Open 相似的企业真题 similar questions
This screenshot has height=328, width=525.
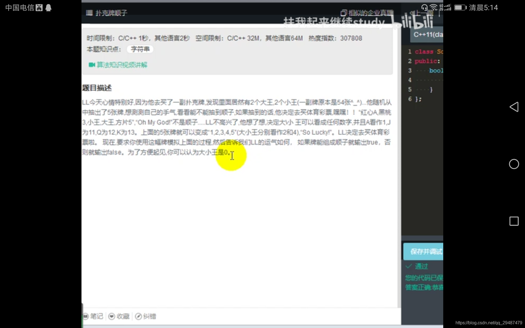click(371, 13)
